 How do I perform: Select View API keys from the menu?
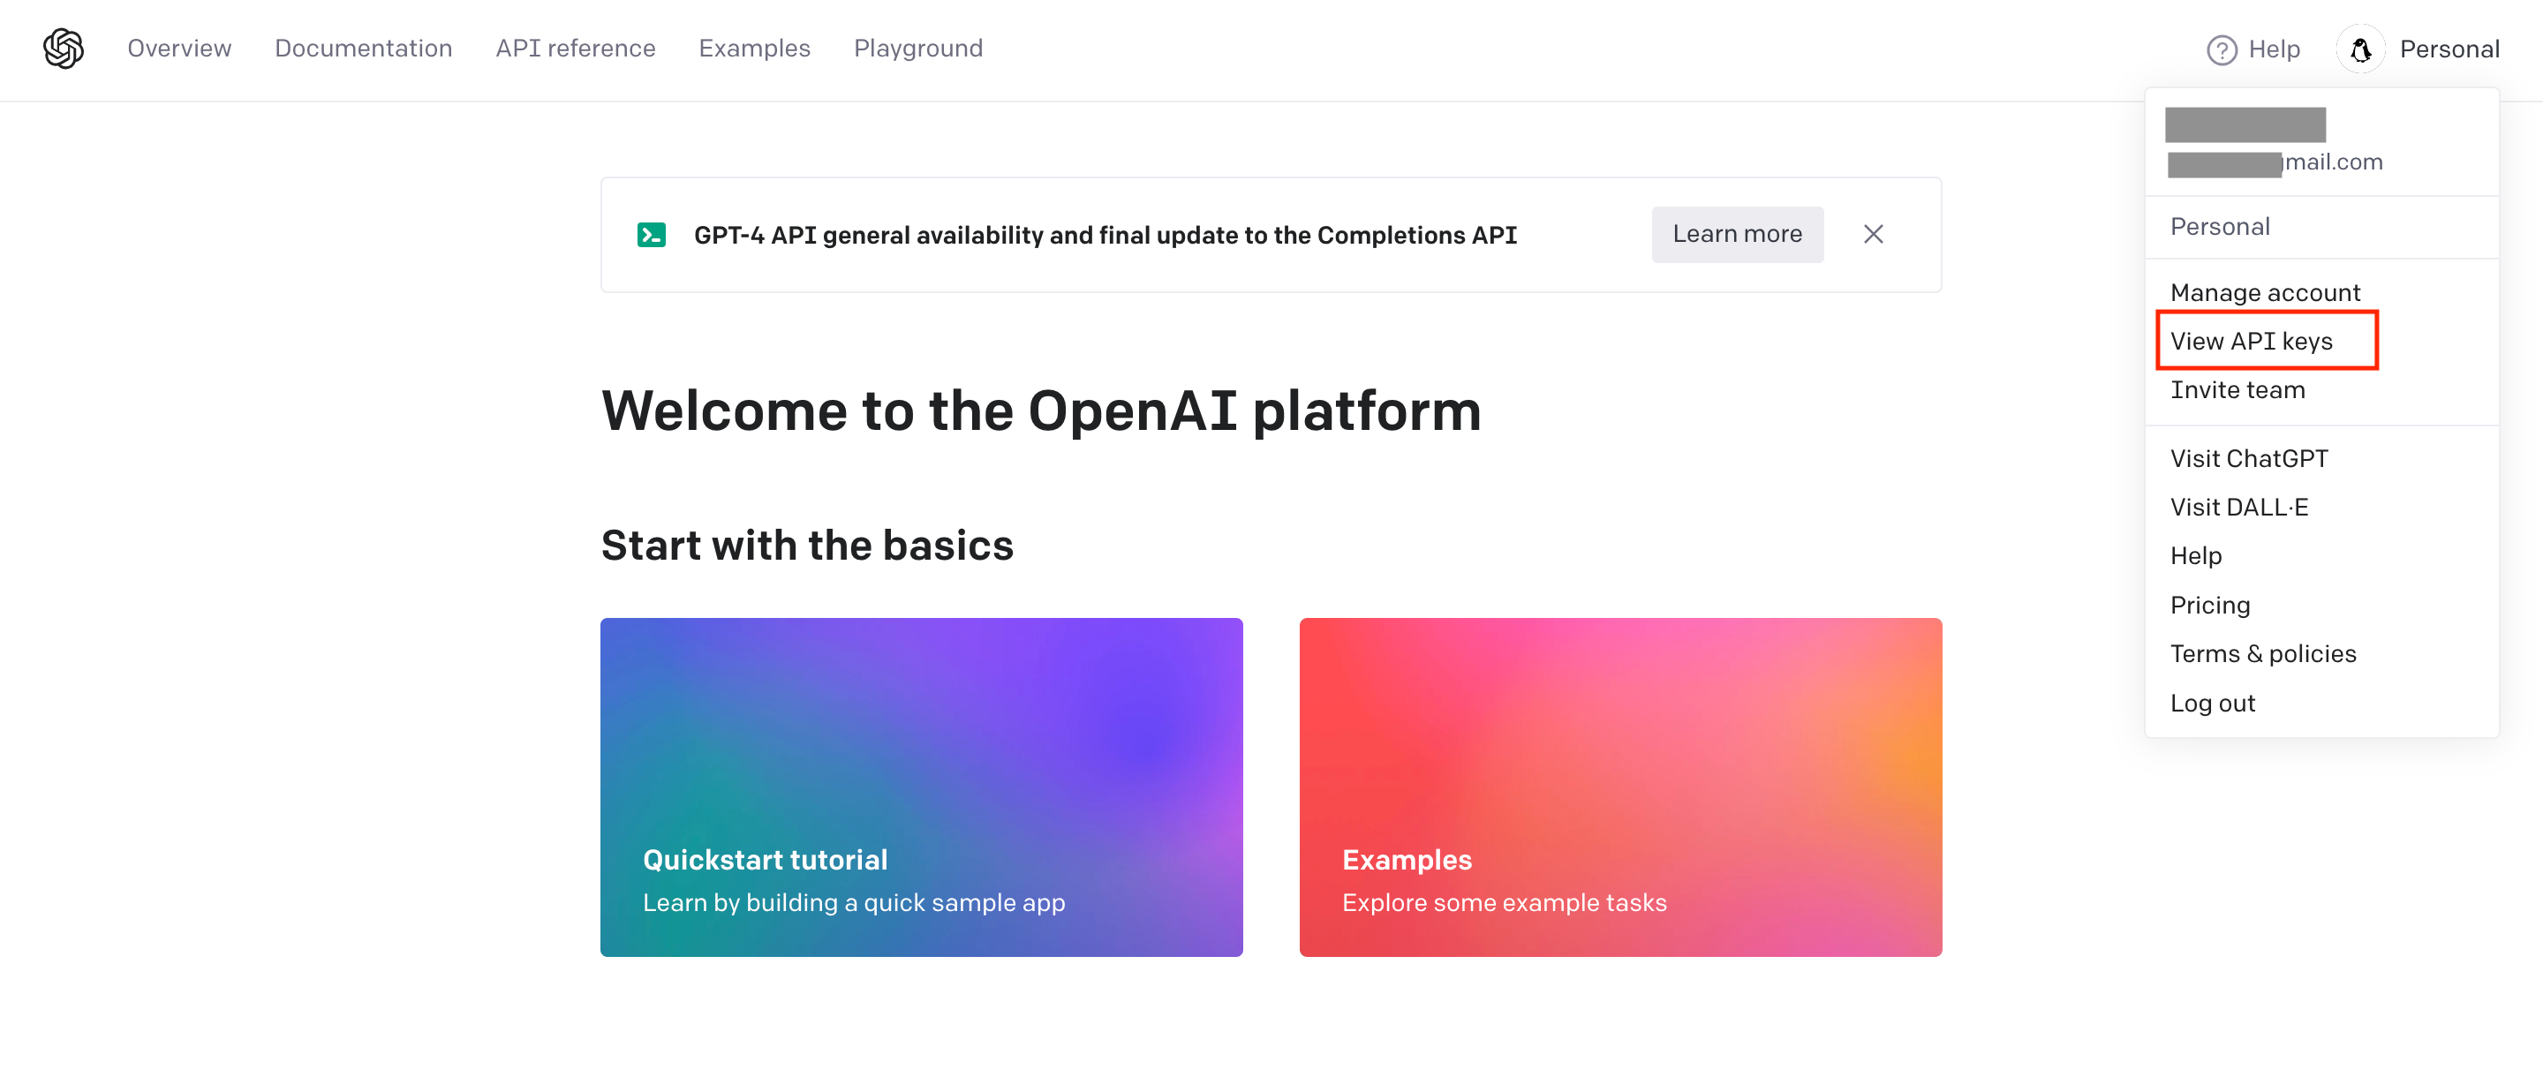point(2251,341)
